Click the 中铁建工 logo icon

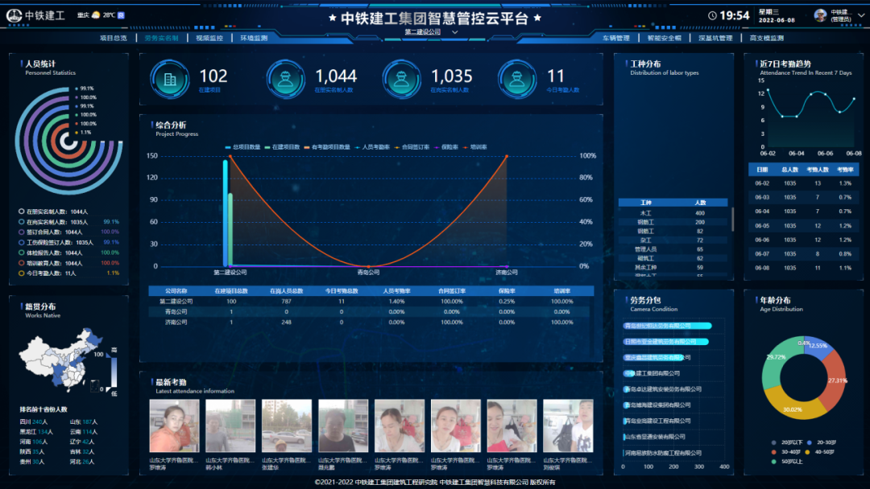[x=14, y=16]
